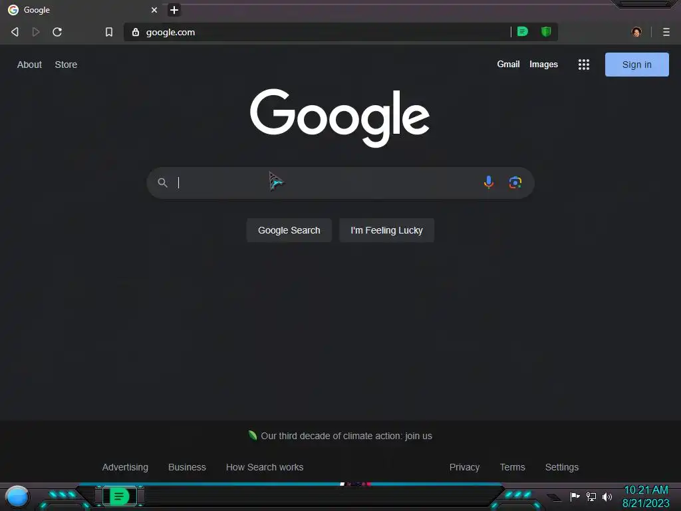
Task: Click the Google Search button
Action: [x=289, y=230]
